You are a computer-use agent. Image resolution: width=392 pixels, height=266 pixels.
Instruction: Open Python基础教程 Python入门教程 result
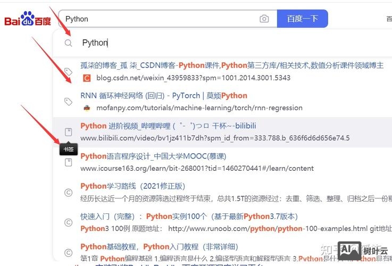pyautogui.click(x=159, y=247)
